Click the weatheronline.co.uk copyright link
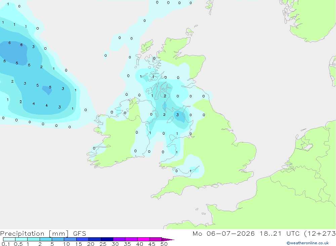 click(308, 243)
